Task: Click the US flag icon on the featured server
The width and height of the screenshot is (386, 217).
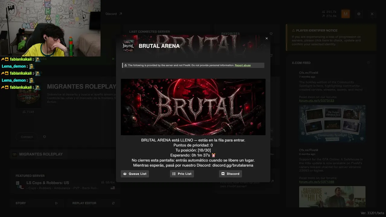Action: tap(113, 188)
